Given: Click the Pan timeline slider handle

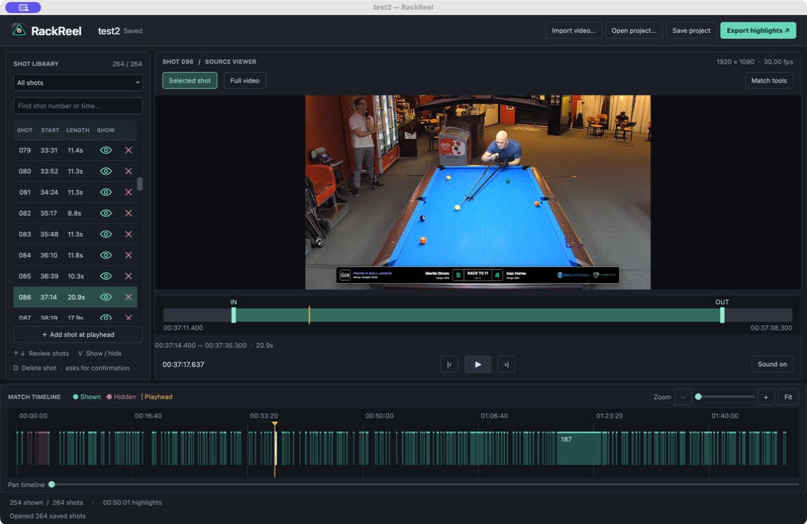Looking at the screenshot, I should pos(51,484).
